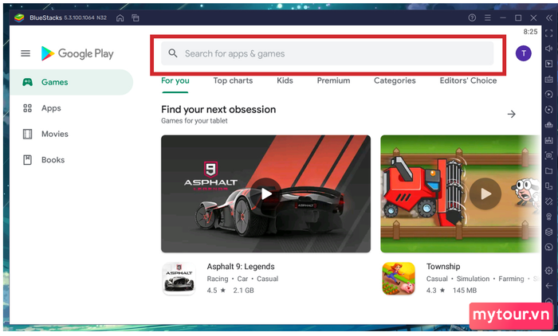558x336 pixels.
Task: Click the set location pin icon
Action: (x=548, y=217)
